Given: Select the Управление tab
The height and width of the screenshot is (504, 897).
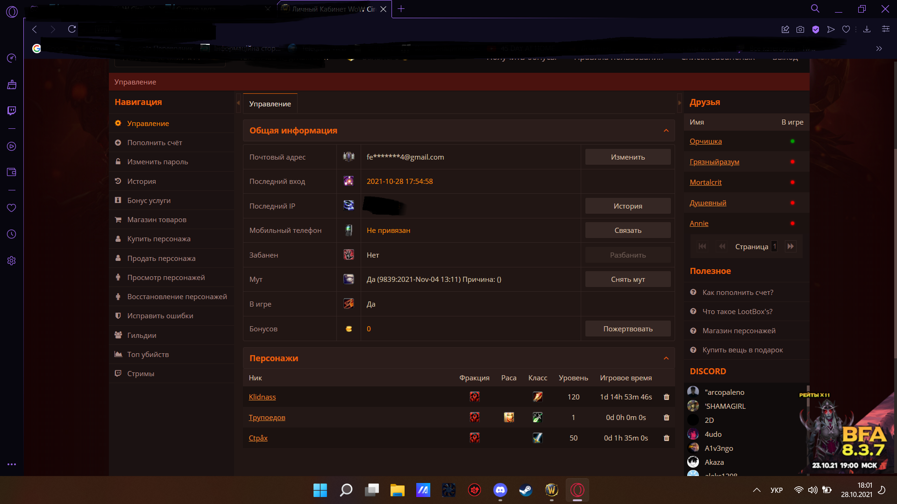Looking at the screenshot, I should pos(270,104).
